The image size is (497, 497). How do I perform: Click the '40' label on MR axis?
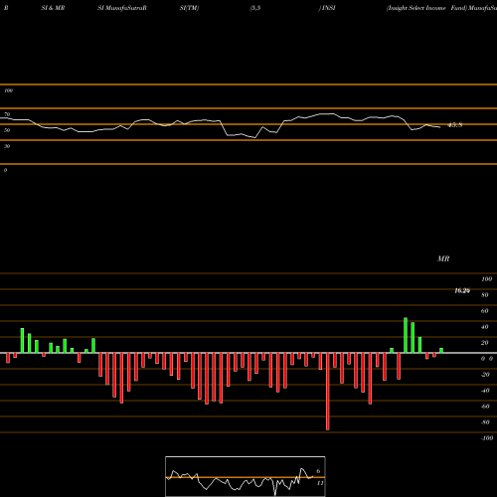click(485, 327)
